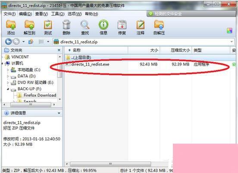Open the 编辑(D) menu
The width and height of the screenshot is (238, 173).
tap(25, 14)
